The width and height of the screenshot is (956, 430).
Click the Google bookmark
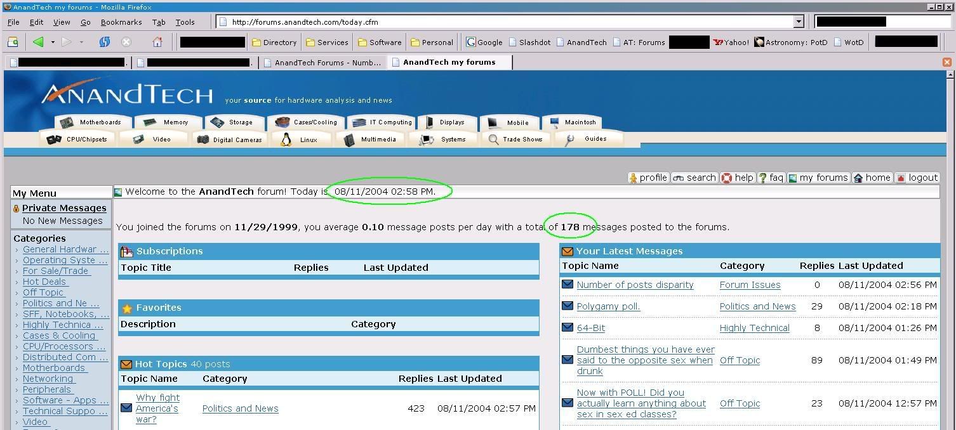tap(484, 42)
